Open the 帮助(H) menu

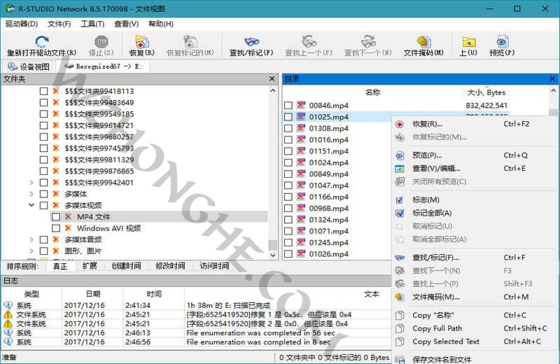pyautogui.click(x=161, y=24)
